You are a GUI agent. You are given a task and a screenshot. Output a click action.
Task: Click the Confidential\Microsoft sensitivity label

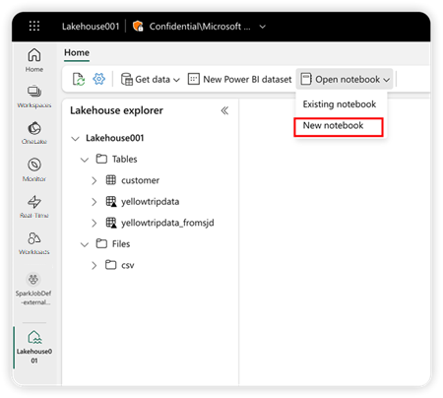[x=200, y=27]
